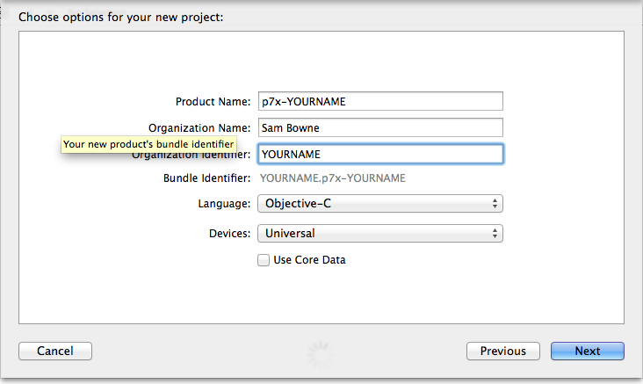Click the Use Core Data label text

pos(309,260)
